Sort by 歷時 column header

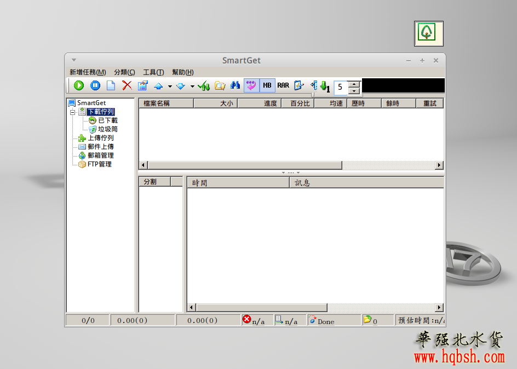point(364,103)
